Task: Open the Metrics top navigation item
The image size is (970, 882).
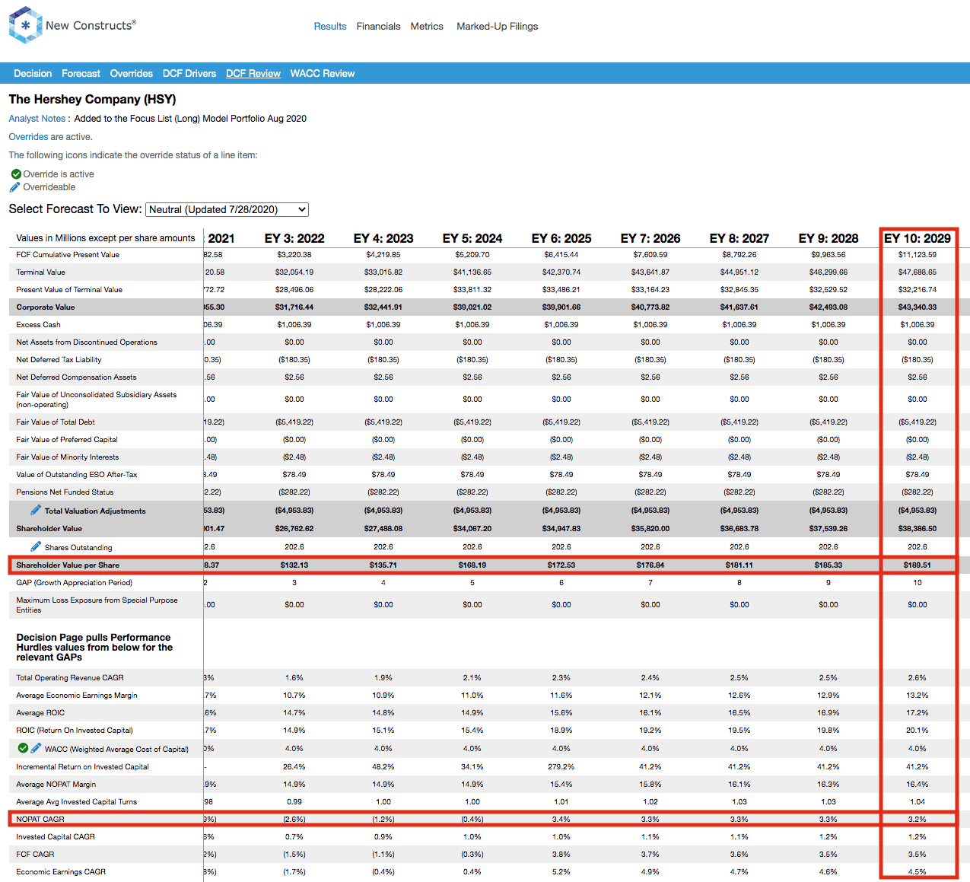Action: click(x=427, y=26)
